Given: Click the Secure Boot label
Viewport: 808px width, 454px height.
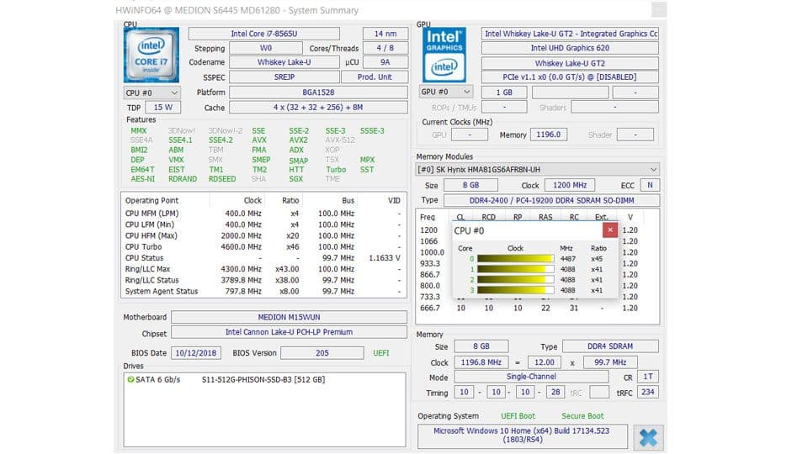Looking at the screenshot, I should pos(582,415).
